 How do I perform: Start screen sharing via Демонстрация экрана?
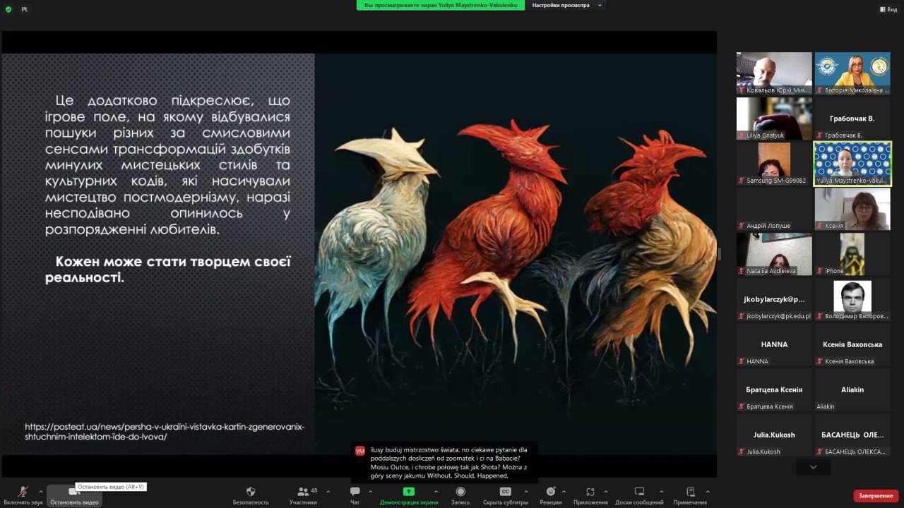[x=408, y=492]
